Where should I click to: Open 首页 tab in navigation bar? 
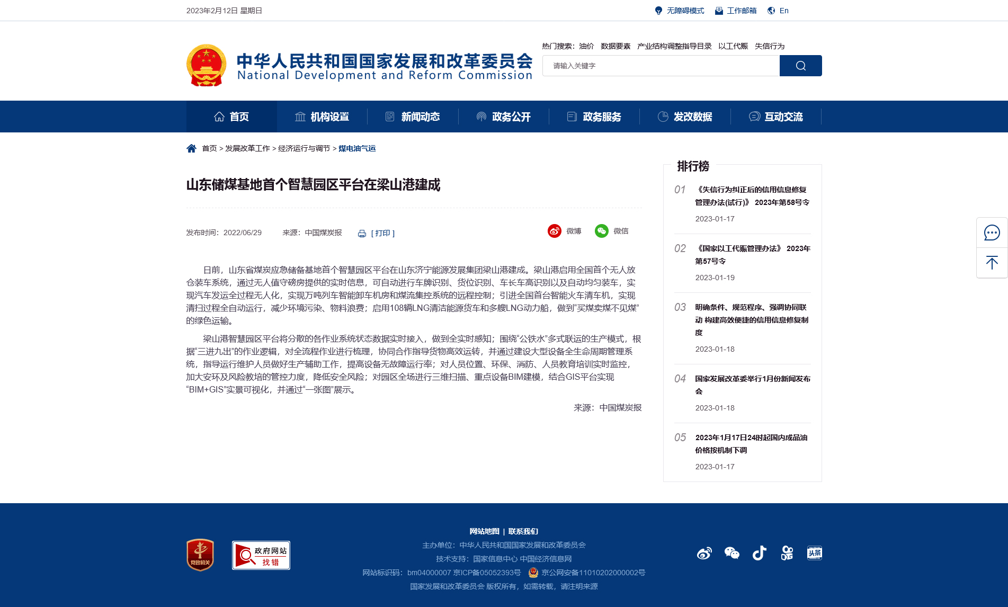pyautogui.click(x=231, y=117)
